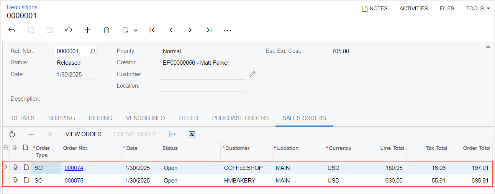The height and width of the screenshot is (194, 495).
Task: Collapse the summary form panel
Action: (x=488, y=47)
